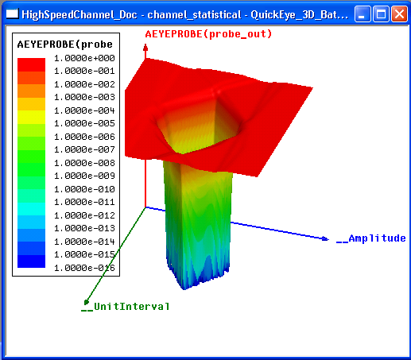Click the window title bar text
The image size is (411, 360).
tap(184, 14)
